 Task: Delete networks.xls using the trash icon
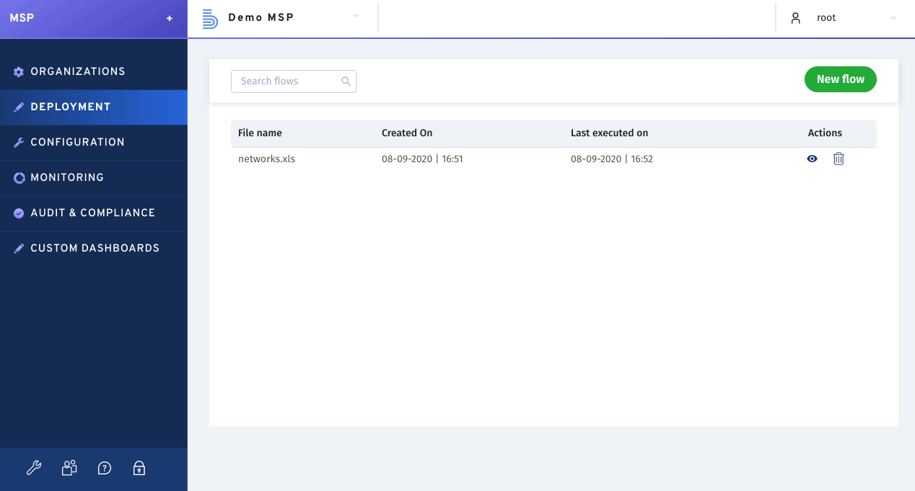[839, 159]
